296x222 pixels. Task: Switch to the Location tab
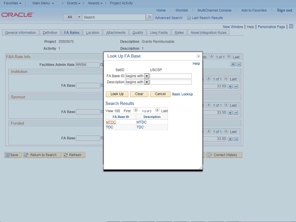[92, 33]
